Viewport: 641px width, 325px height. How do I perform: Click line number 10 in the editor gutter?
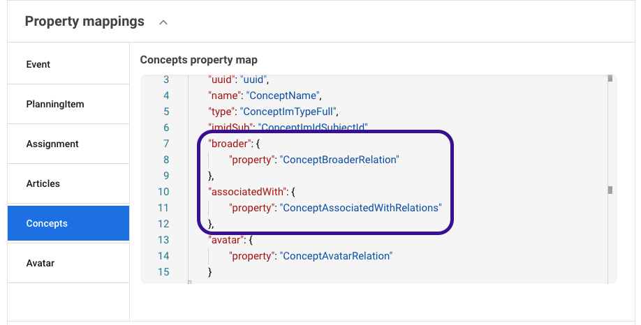[x=163, y=192]
